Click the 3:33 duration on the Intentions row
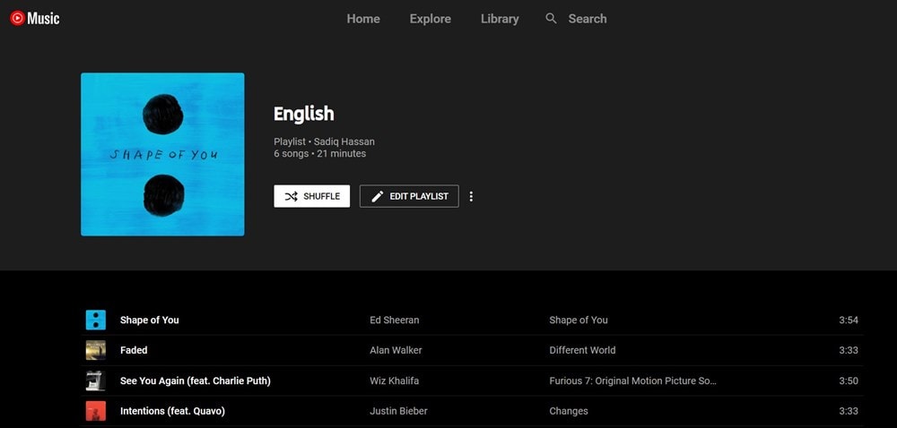 pyautogui.click(x=849, y=411)
